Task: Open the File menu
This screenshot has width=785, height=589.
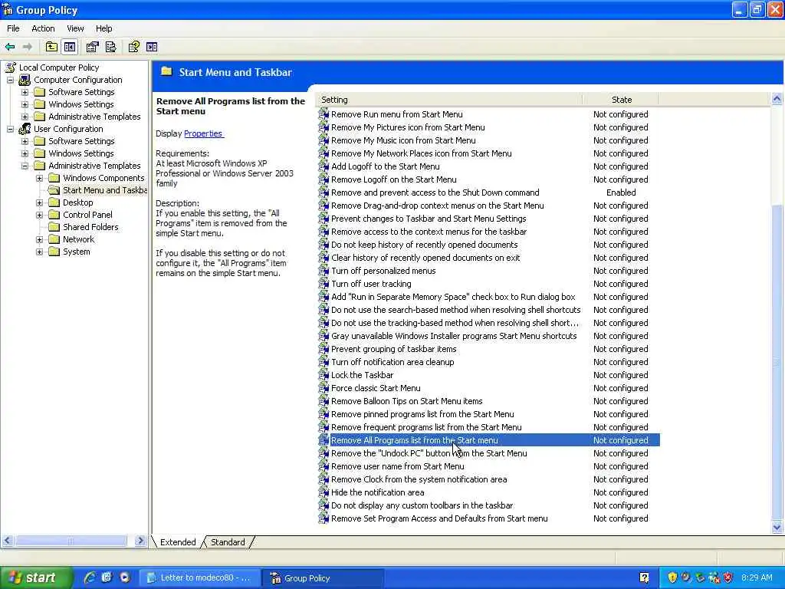Action: (x=13, y=28)
